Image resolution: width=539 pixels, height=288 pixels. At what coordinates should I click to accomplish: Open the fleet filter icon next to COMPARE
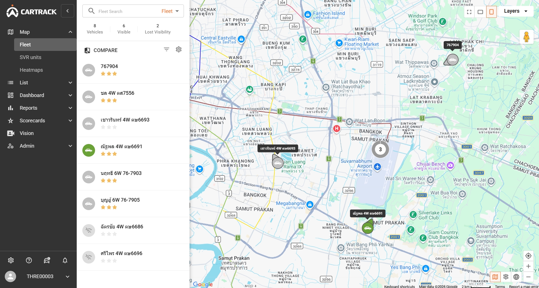pyautogui.click(x=166, y=49)
